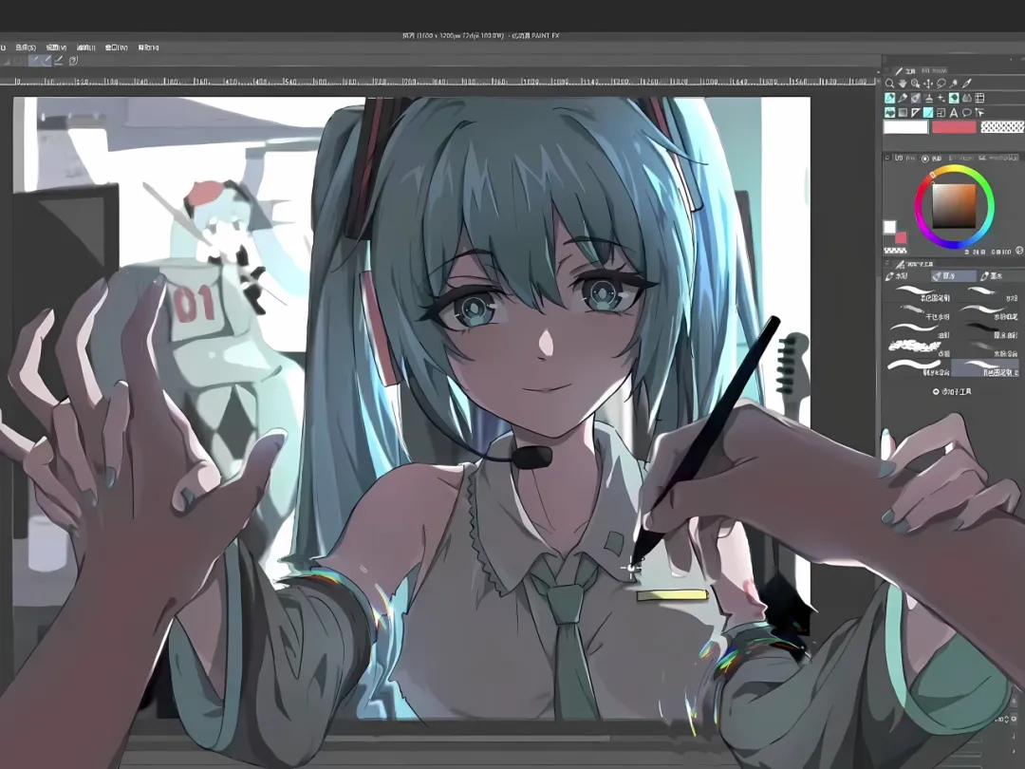Screen dimensions: 1025x769
Task: Toggle the first highlighted top toolbar button
Action: click(x=34, y=60)
